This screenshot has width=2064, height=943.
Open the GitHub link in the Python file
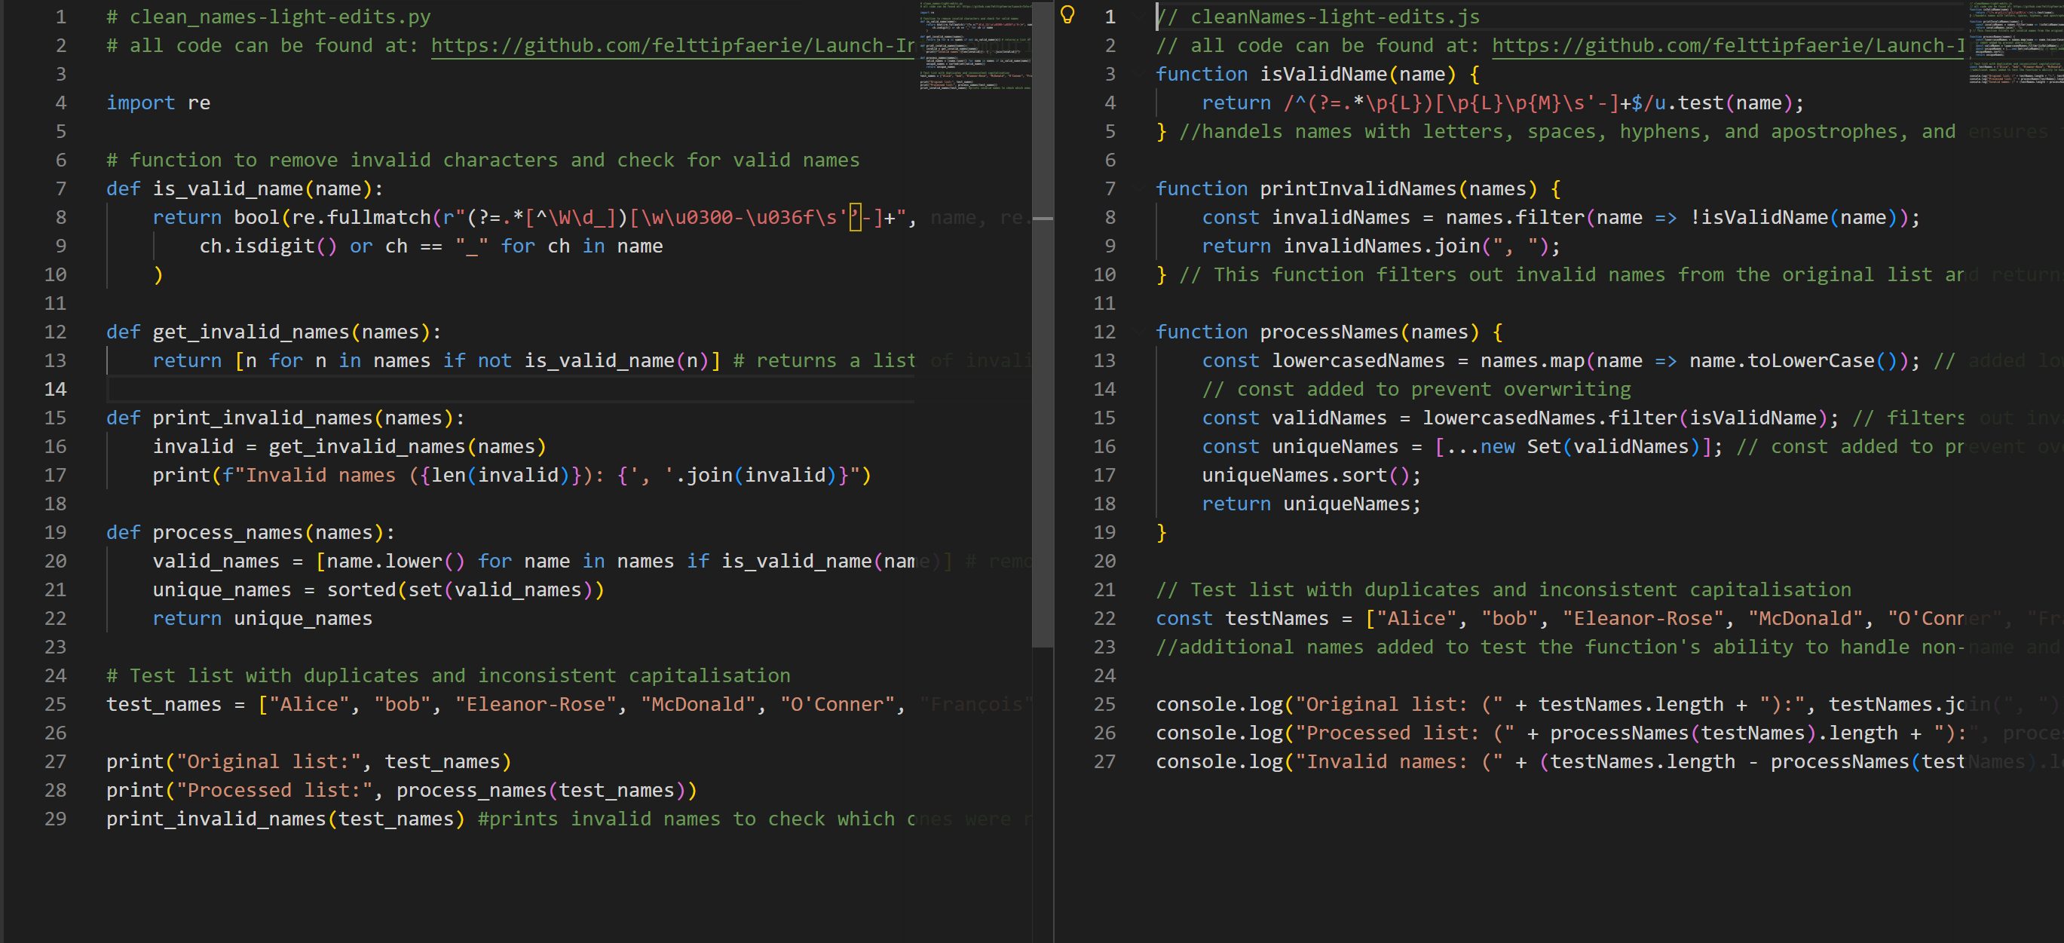[x=672, y=46]
